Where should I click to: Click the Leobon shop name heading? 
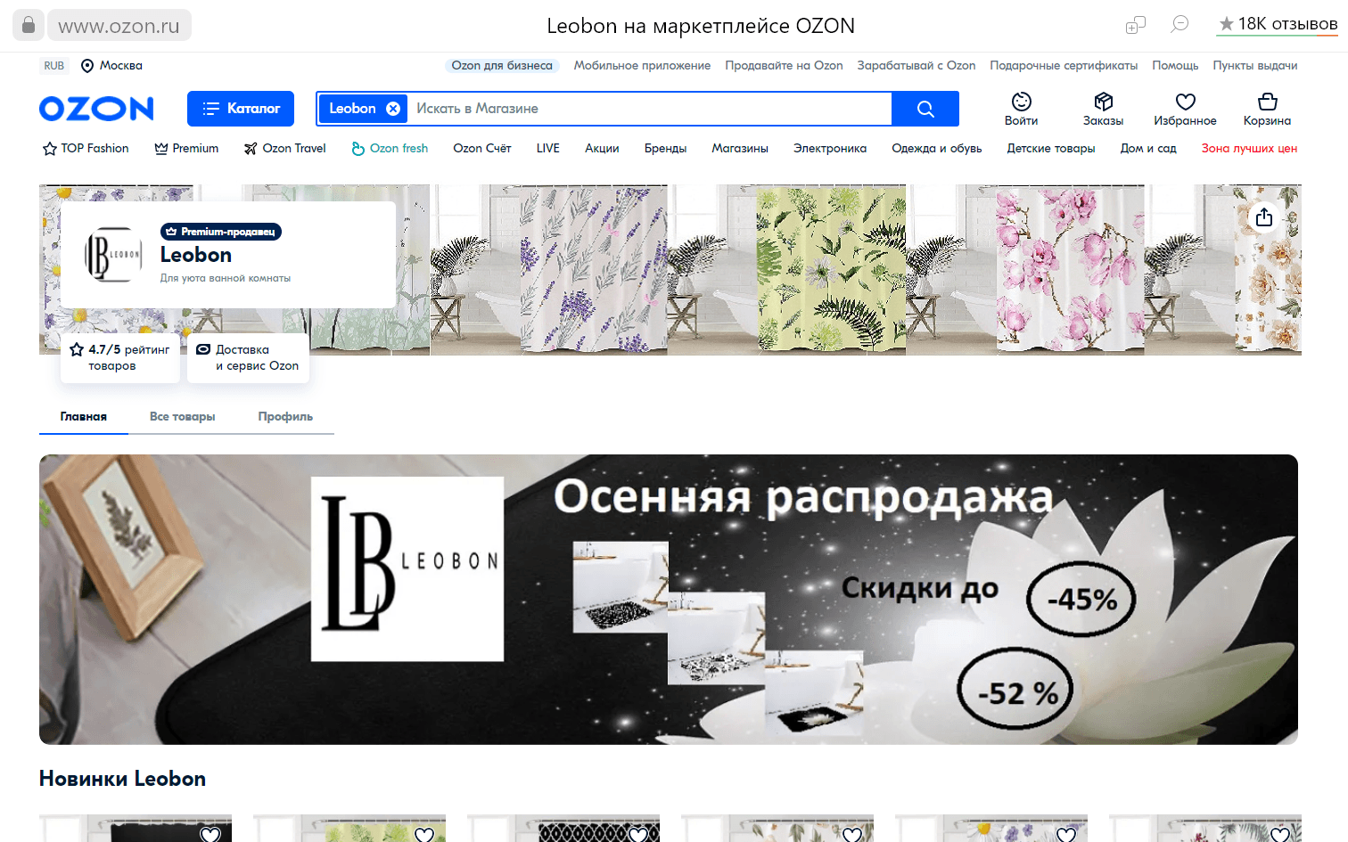pyautogui.click(x=196, y=255)
